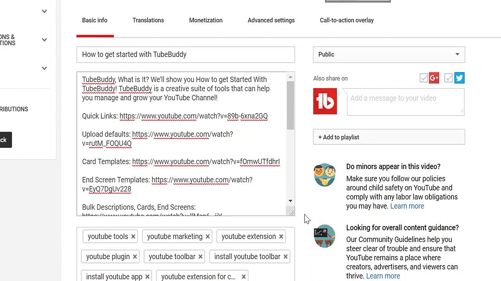501x281 pixels.
Task: Click the description box resize handle
Action: coord(292,212)
